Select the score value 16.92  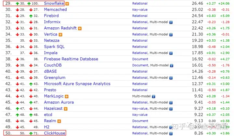[198, 59]
